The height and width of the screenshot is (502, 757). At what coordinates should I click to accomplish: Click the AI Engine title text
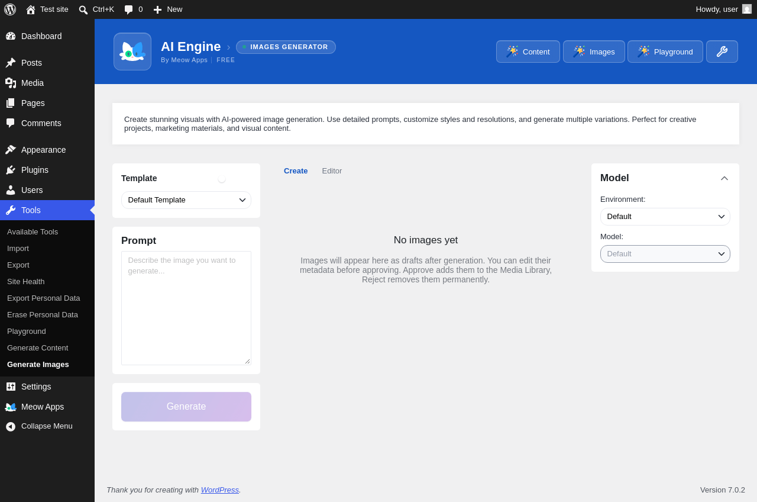click(191, 47)
